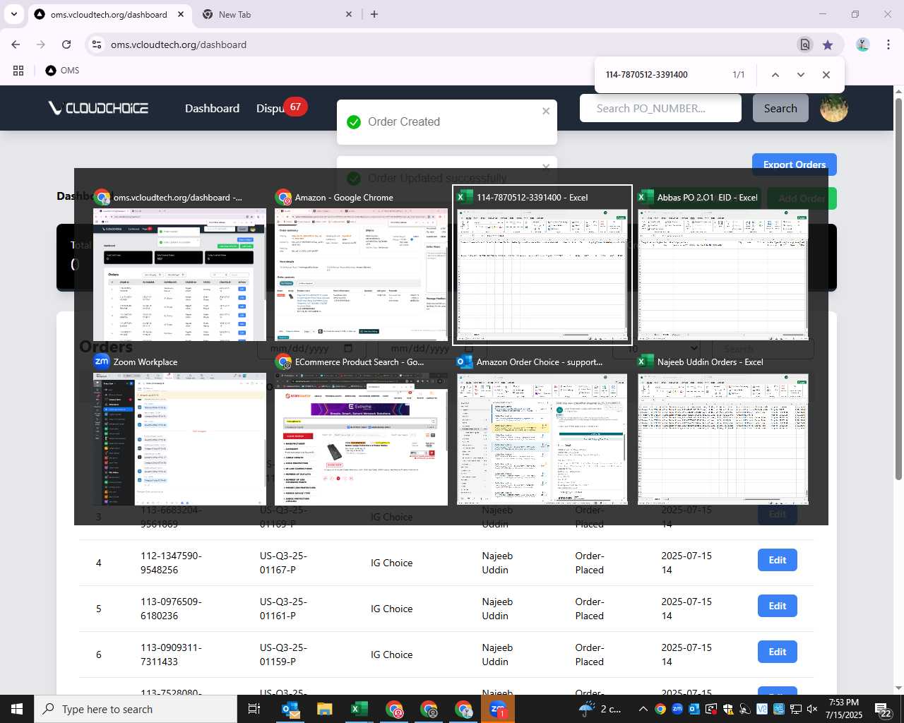Open Najeeb Uddin Orders Excel window thumbnail

coord(723,430)
